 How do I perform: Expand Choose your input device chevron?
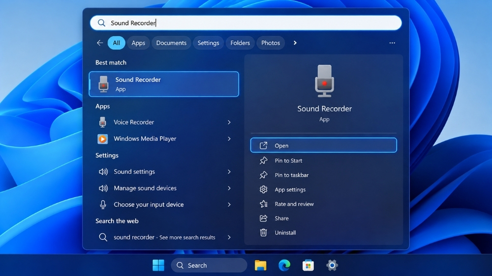[x=229, y=205]
